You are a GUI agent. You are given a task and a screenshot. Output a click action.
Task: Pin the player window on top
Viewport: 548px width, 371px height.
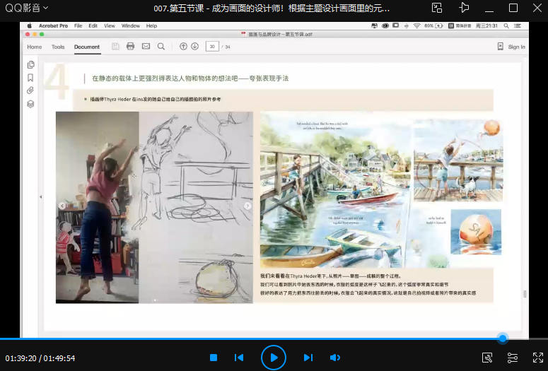coord(464,8)
